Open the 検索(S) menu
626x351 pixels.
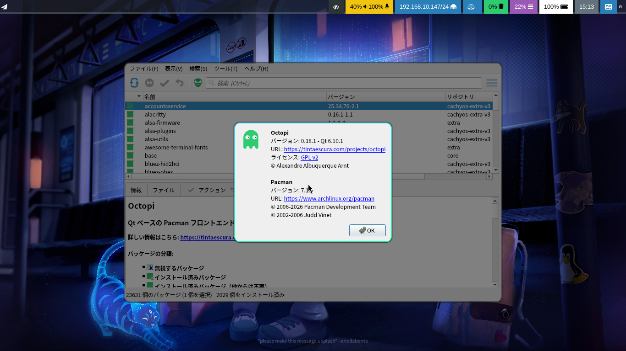(198, 69)
